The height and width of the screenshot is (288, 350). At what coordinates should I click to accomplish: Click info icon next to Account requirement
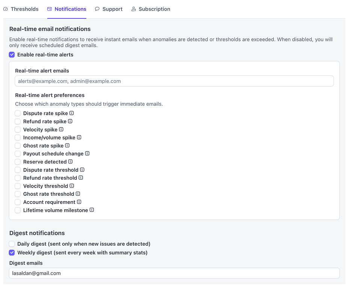pos(79,202)
